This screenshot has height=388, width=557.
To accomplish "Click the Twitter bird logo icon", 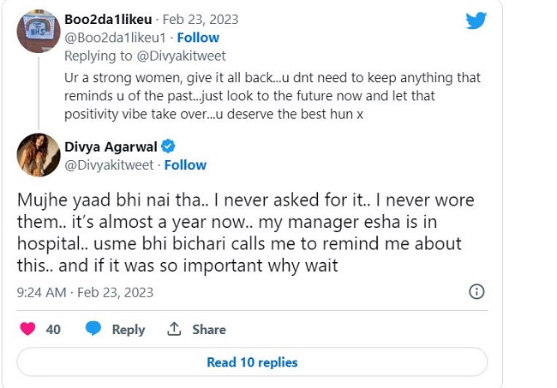I will (476, 21).
